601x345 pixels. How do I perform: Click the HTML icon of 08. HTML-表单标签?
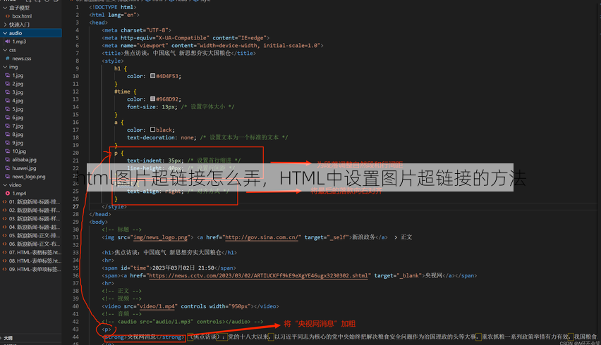coord(4,261)
